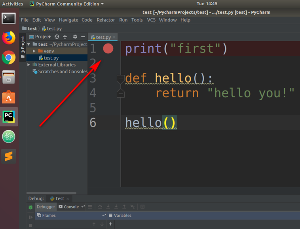This screenshot has width=300, height=229.
Task: Open Google Chrome from the dock
Action: click(9, 57)
